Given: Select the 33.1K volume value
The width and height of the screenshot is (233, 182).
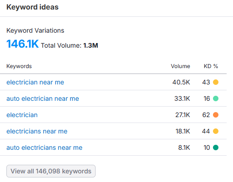Looking at the screenshot, I should coord(182,98).
